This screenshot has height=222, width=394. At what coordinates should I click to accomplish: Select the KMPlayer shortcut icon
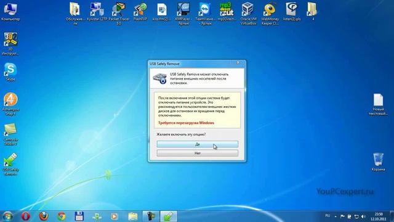[183, 14]
